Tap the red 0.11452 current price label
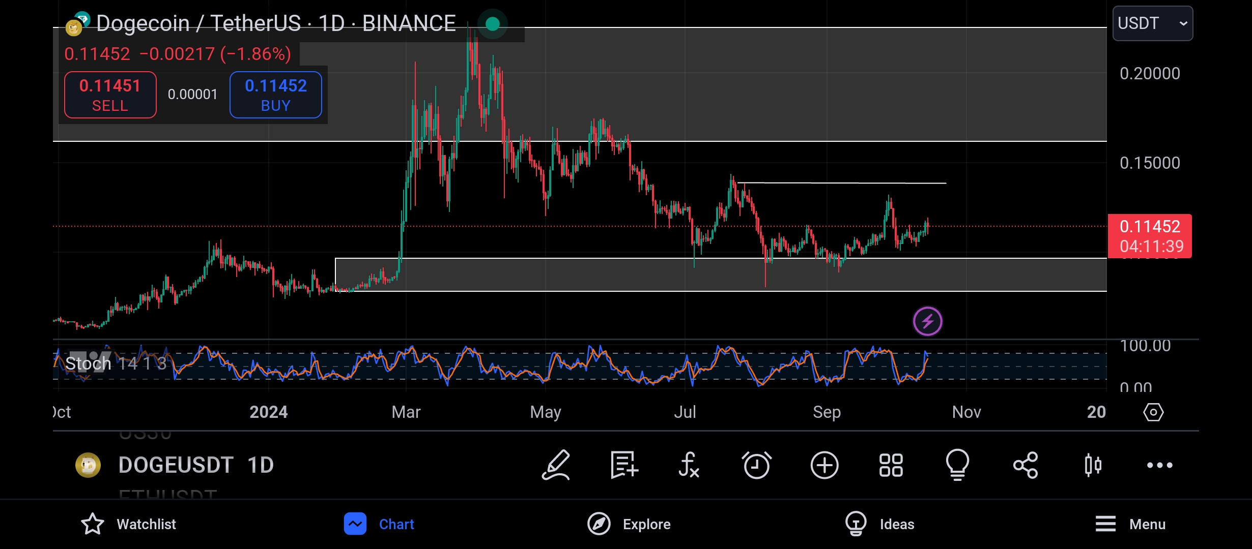This screenshot has width=1252, height=549. coord(1150,236)
